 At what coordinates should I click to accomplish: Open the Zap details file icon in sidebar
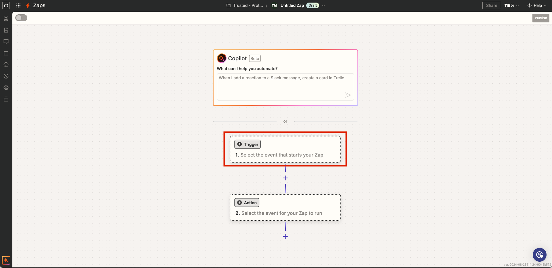click(6, 30)
